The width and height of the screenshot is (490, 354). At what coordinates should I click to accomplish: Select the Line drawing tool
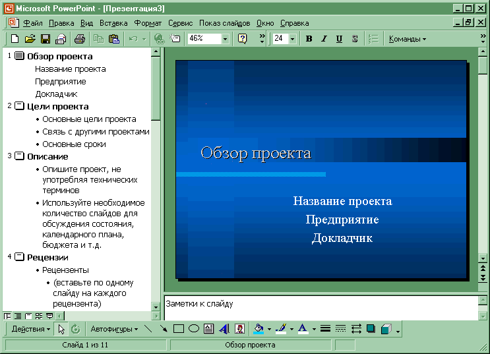point(148,329)
